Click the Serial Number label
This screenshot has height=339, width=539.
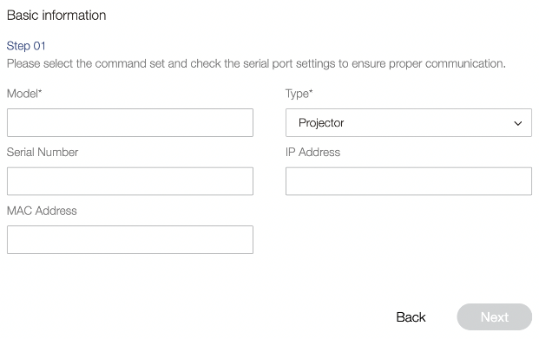click(x=43, y=152)
